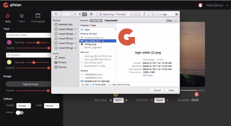This screenshot has width=231, height=126.
Task: Click the DRINKING WINE text field
Action: pos(29,35)
